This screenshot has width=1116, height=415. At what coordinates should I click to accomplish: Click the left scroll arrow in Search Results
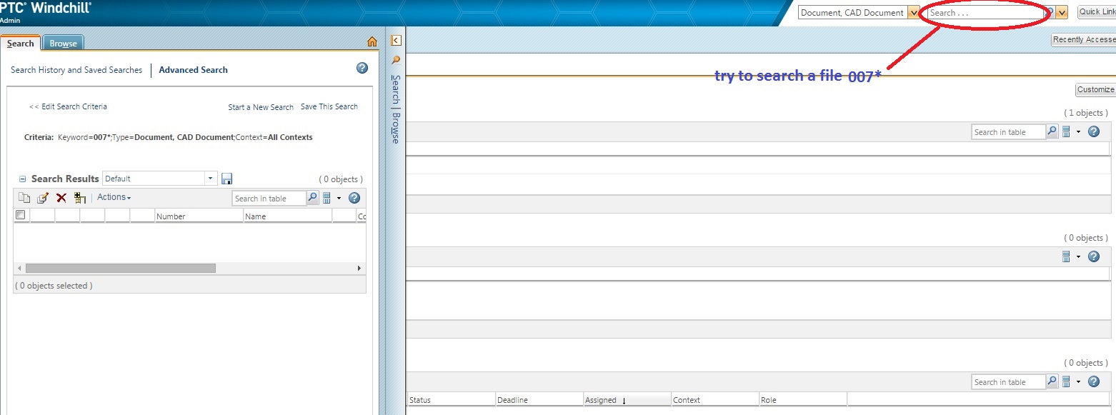(19, 268)
